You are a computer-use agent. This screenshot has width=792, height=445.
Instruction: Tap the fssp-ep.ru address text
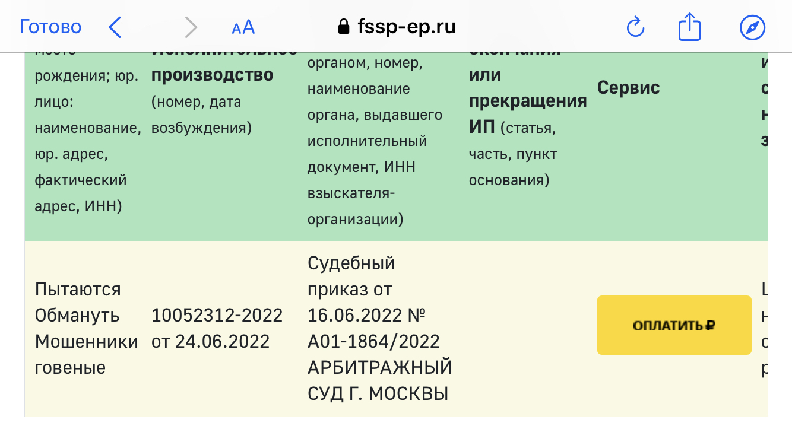coord(407,27)
